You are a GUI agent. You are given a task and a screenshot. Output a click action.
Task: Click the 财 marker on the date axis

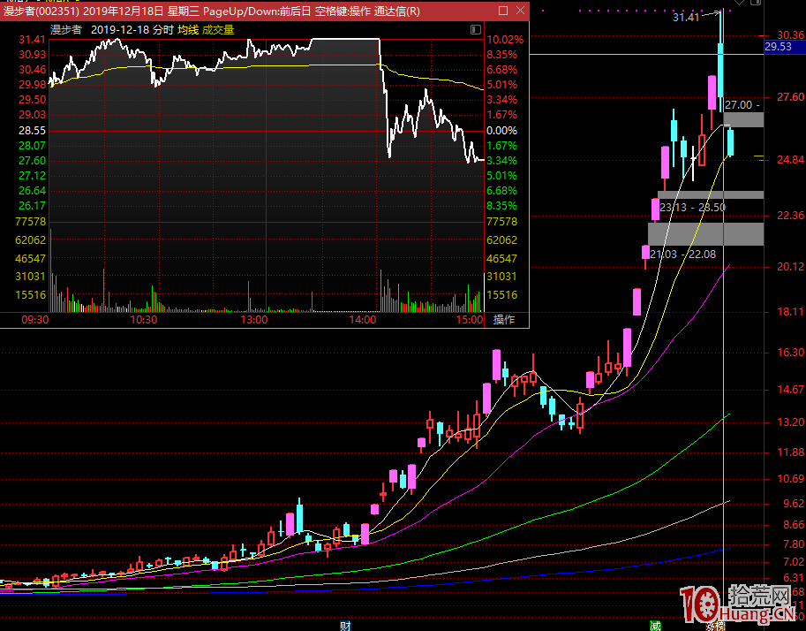[345, 625]
